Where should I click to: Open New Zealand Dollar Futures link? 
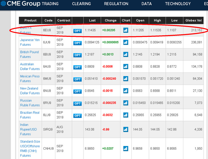(30, 91)
